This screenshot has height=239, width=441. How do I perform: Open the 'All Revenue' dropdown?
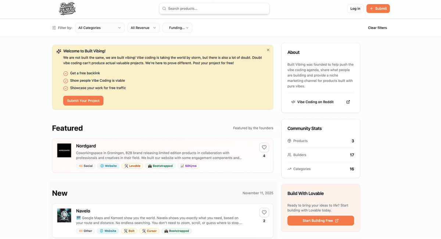point(143,27)
